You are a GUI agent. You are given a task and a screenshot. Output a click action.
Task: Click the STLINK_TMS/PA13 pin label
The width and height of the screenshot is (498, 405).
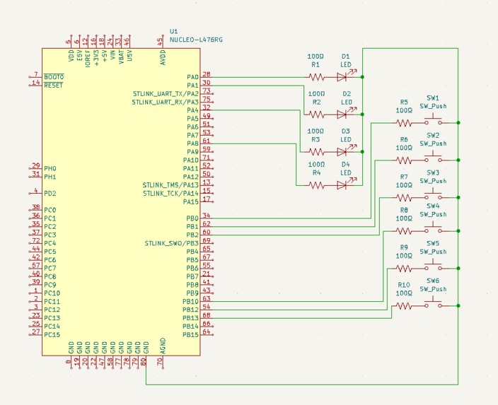click(x=170, y=185)
